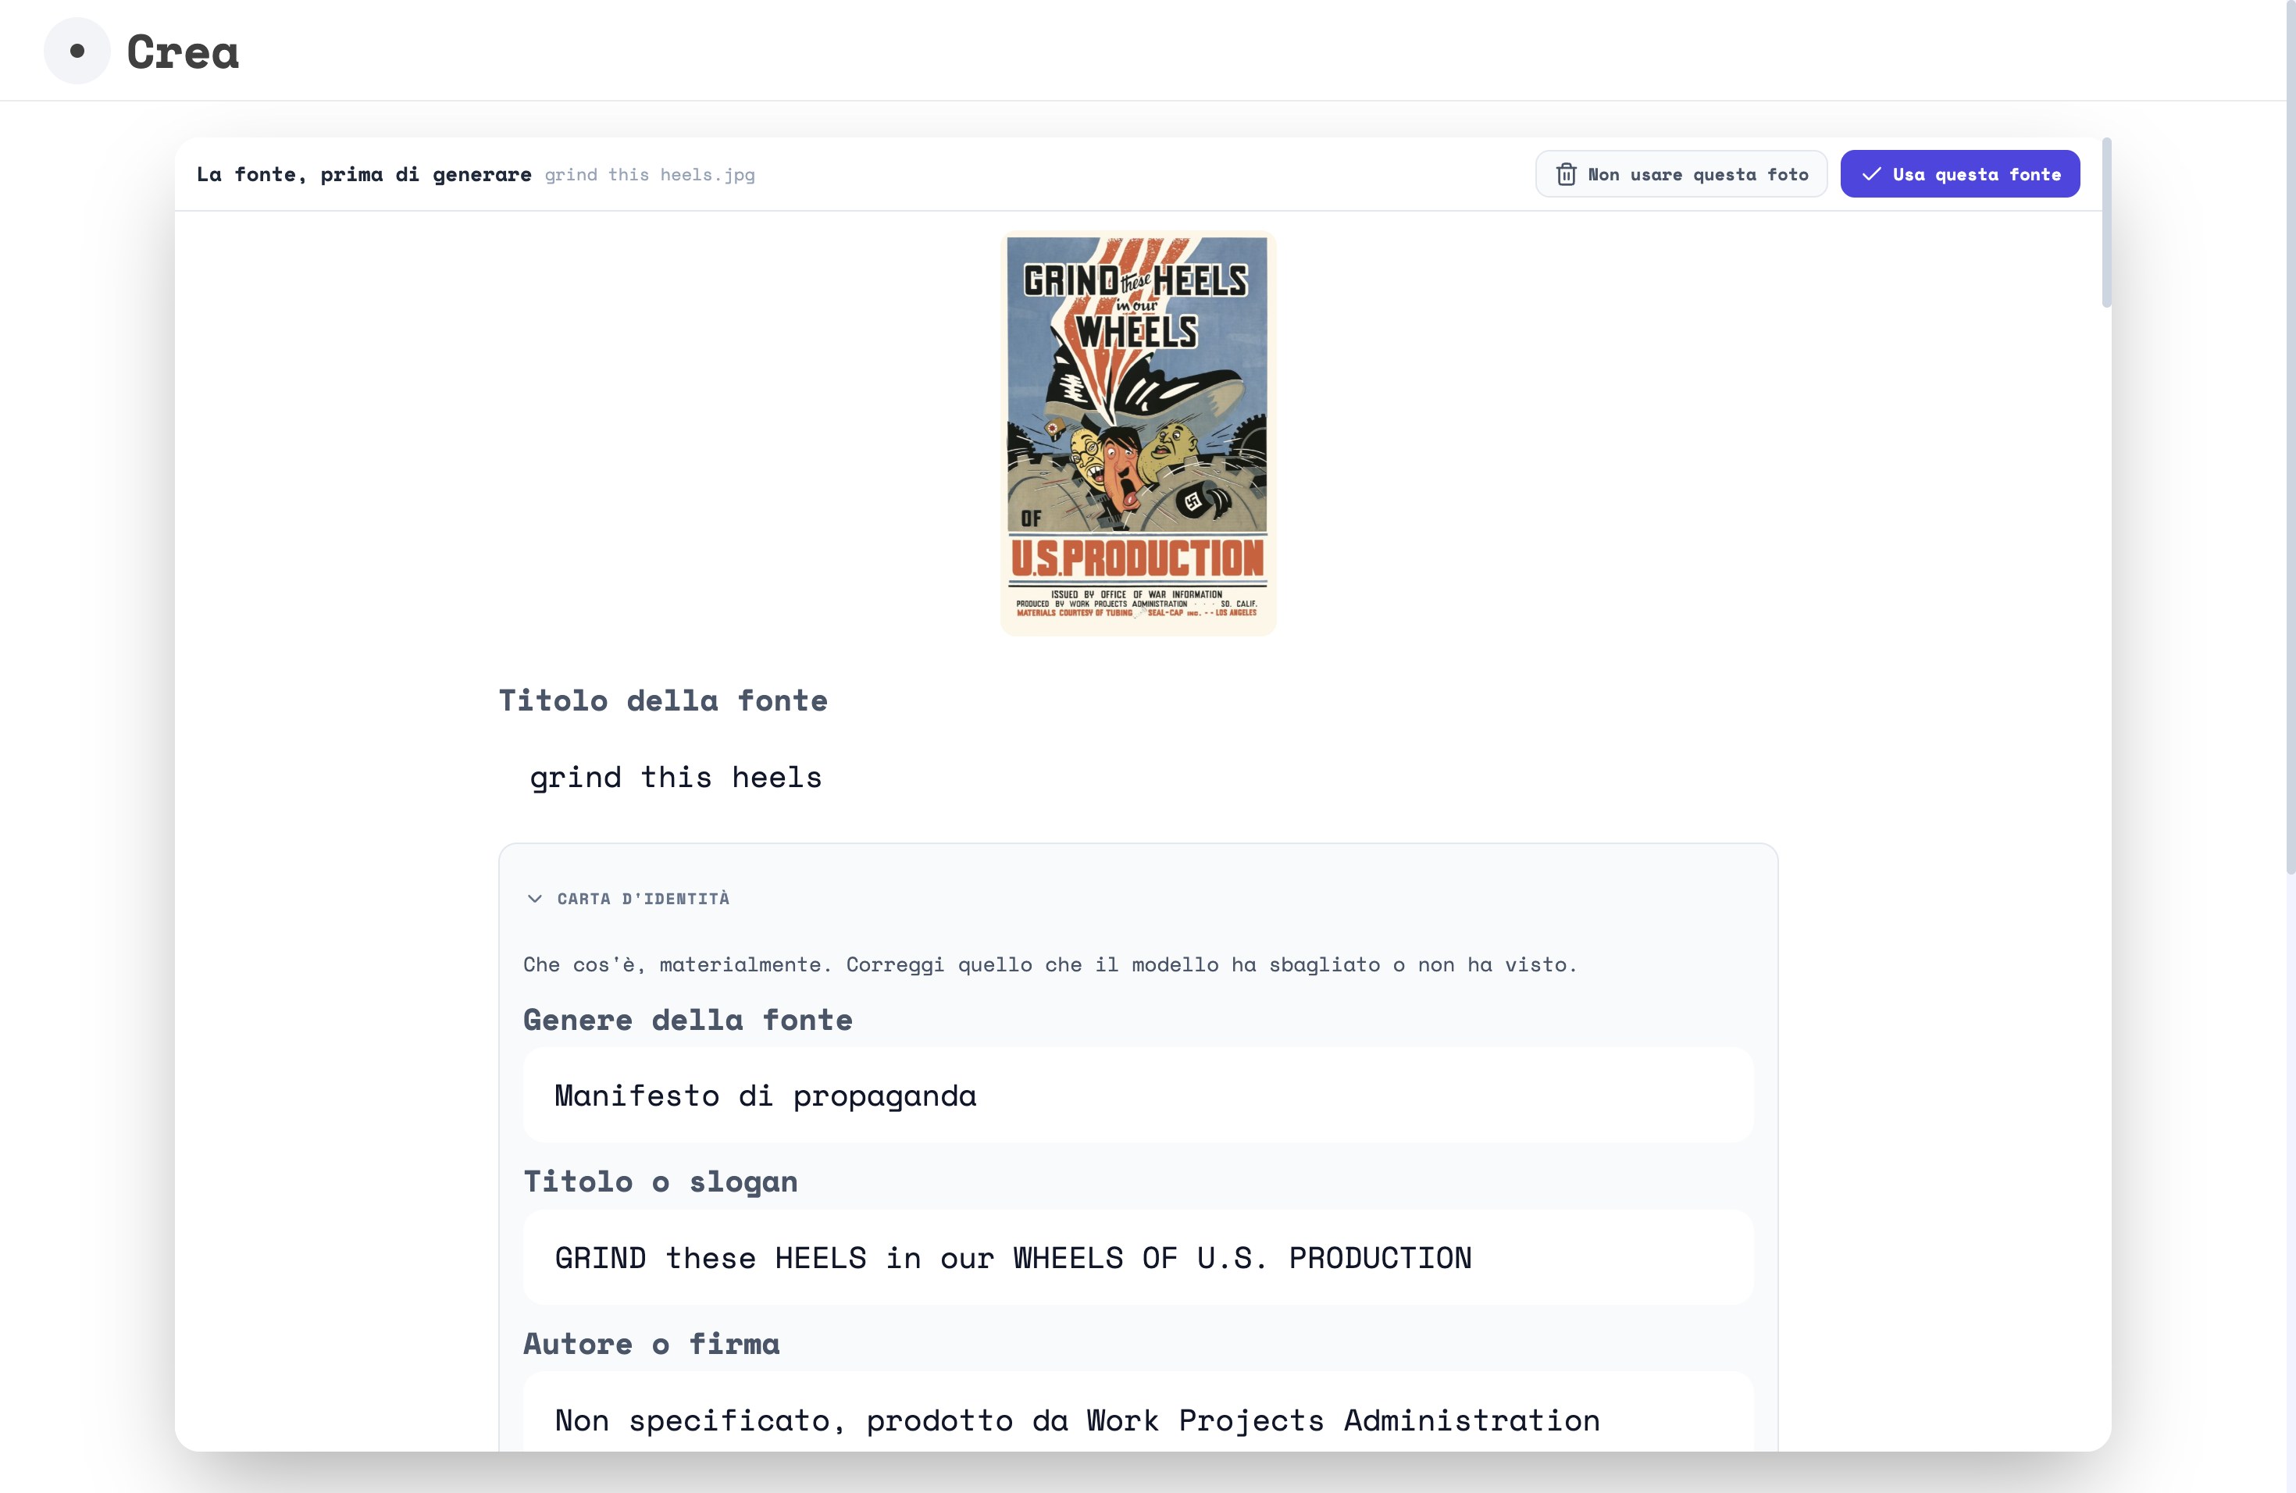The height and width of the screenshot is (1493, 2296).
Task: Click the page vertical scrollbar at far right
Action: pyautogui.click(x=2291, y=437)
